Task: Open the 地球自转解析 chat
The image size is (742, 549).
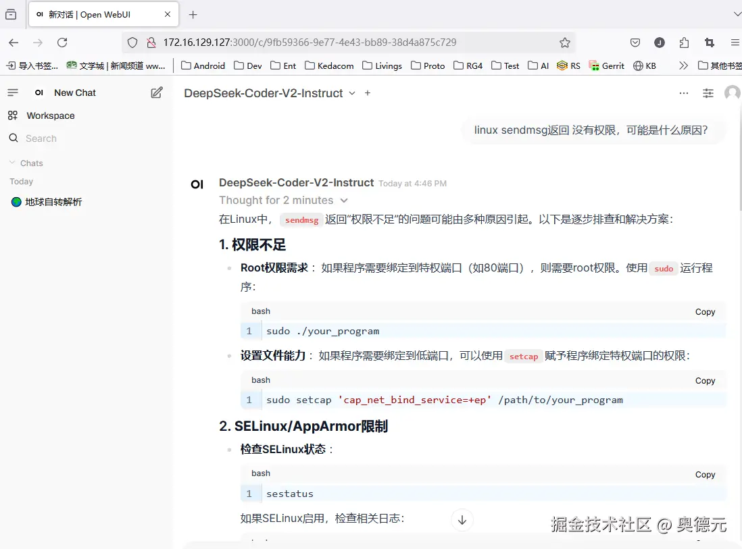Action: (x=53, y=202)
